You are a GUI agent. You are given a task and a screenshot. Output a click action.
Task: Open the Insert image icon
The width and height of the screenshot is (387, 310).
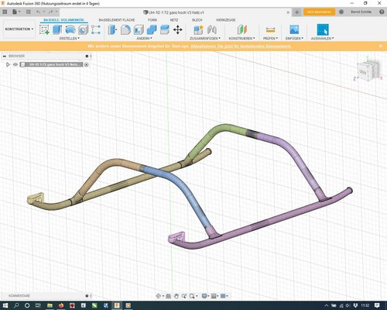(294, 29)
